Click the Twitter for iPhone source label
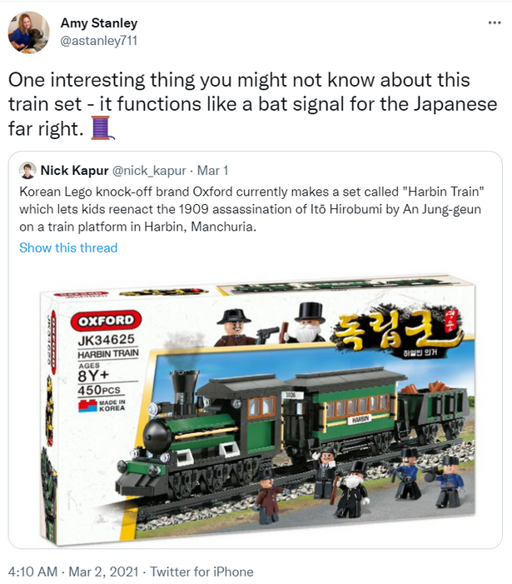 pyautogui.click(x=201, y=572)
